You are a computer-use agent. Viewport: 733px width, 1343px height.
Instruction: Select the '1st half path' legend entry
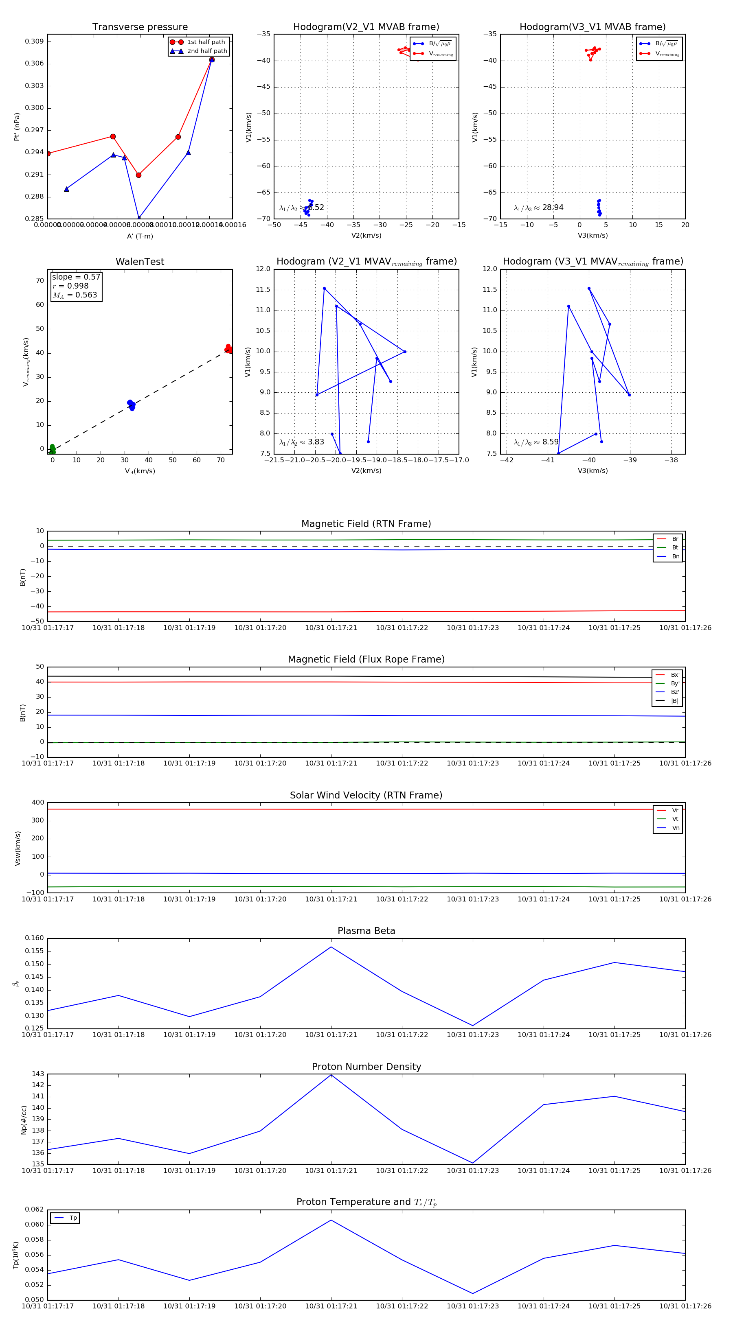[198, 42]
